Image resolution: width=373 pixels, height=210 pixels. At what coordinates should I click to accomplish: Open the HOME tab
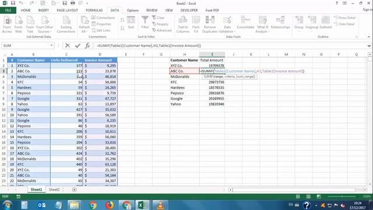(x=26, y=10)
